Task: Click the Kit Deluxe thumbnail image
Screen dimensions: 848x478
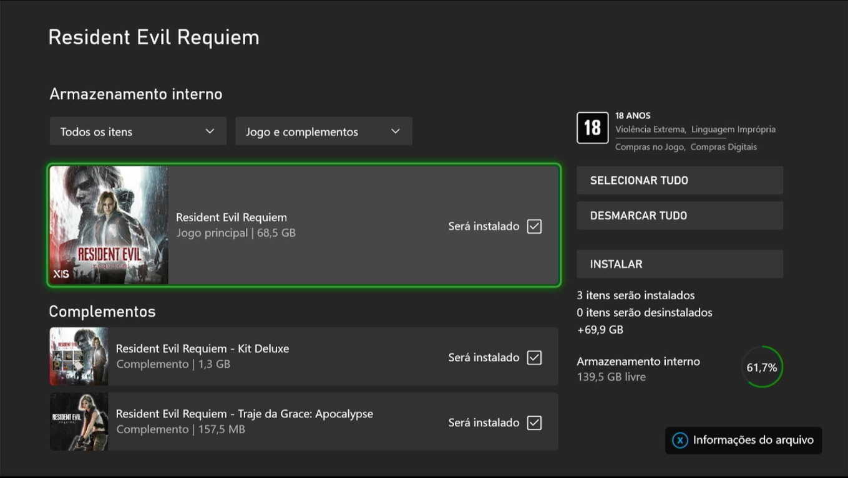Action: [x=79, y=356]
